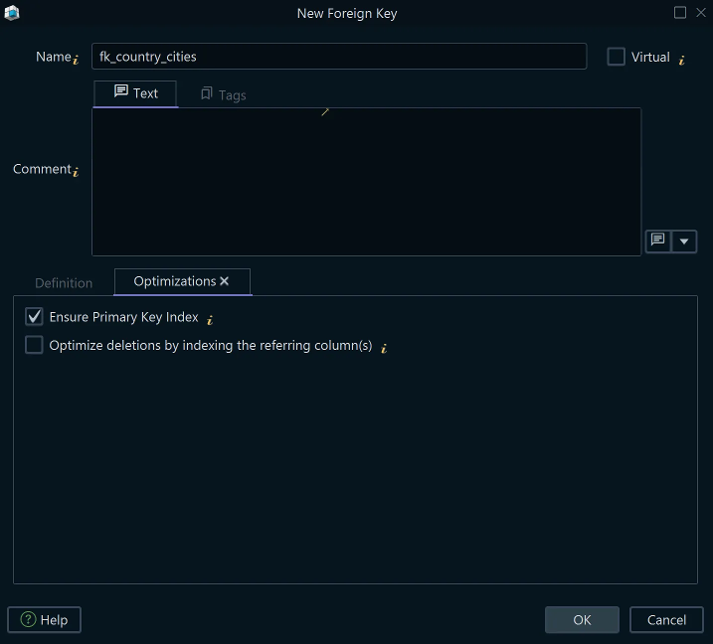Uncheck Ensure Primary Key Index
The height and width of the screenshot is (644, 713).
pyautogui.click(x=34, y=317)
